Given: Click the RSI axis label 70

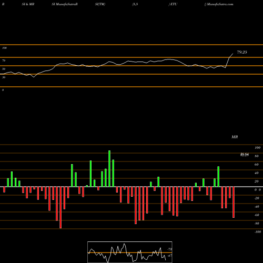Looking at the screenshot, I should click(4, 60).
